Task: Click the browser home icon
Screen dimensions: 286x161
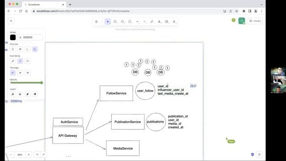Action: click(26, 11)
